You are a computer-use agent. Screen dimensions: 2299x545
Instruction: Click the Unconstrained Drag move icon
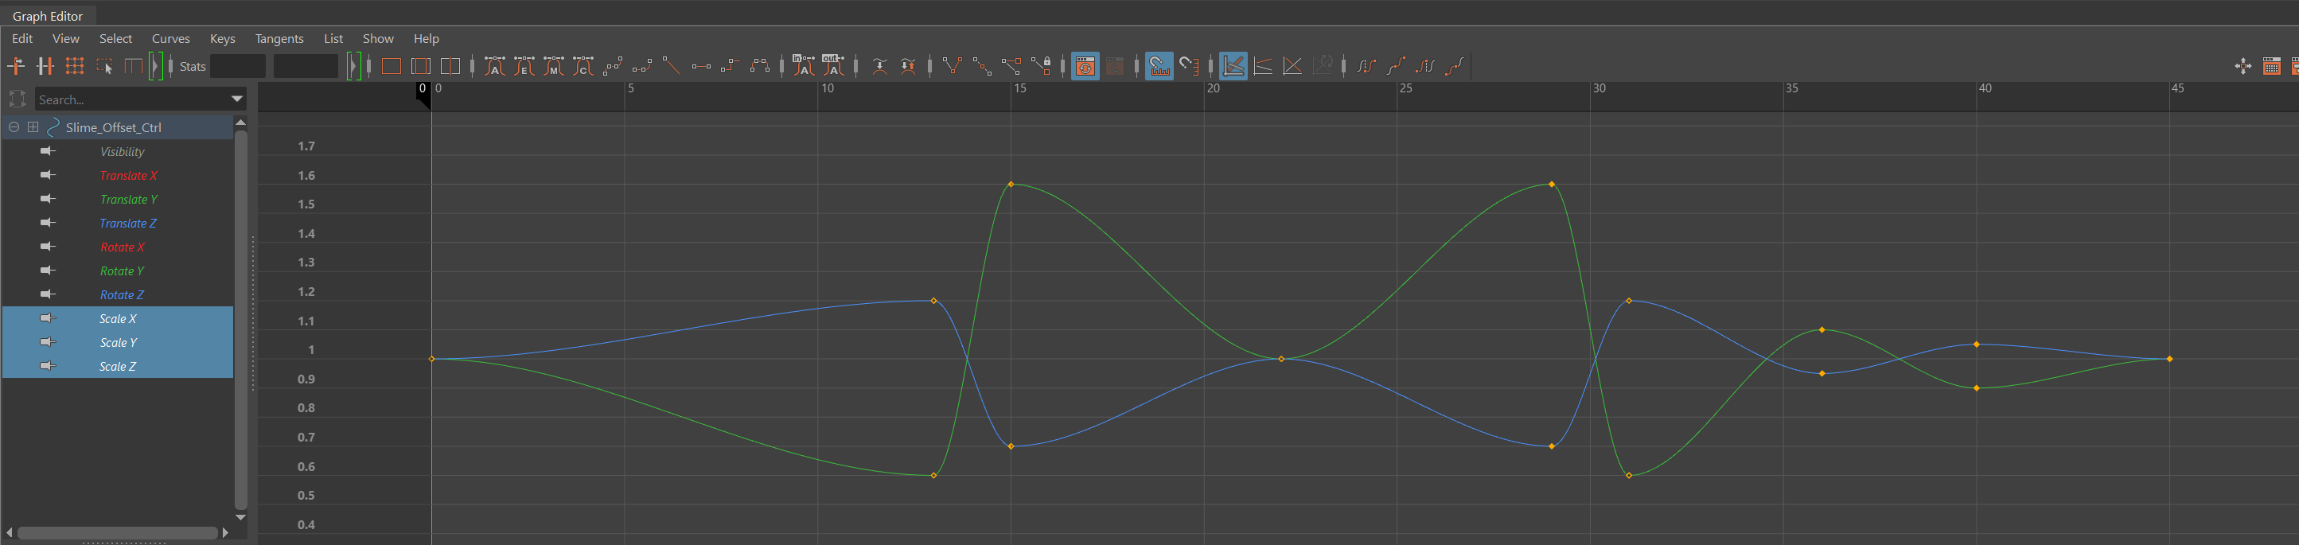click(2242, 66)
